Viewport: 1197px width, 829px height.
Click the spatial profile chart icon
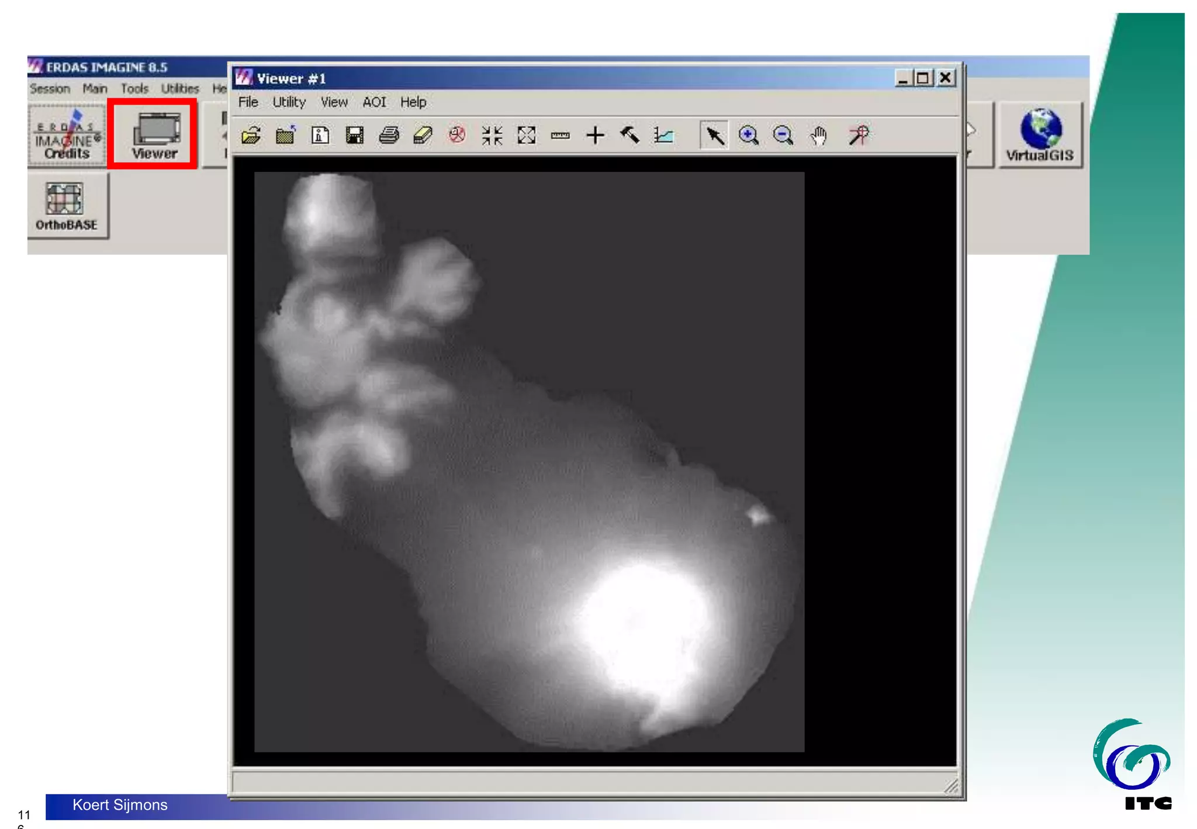(664, 136)
